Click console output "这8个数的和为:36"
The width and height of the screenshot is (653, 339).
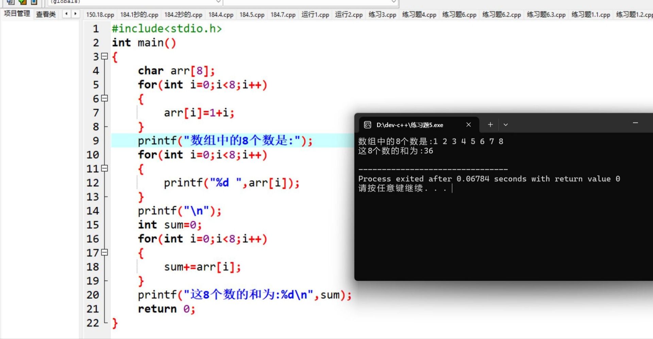pyautogui.click(x=396, y=151)
